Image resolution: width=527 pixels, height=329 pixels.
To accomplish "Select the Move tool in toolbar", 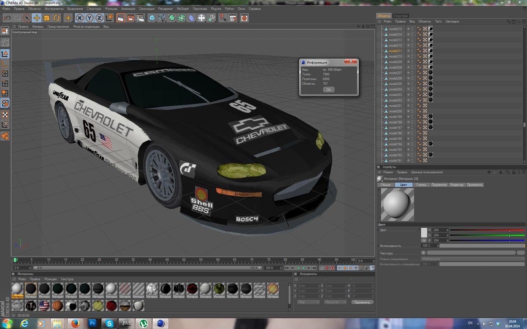I will 37,18.
